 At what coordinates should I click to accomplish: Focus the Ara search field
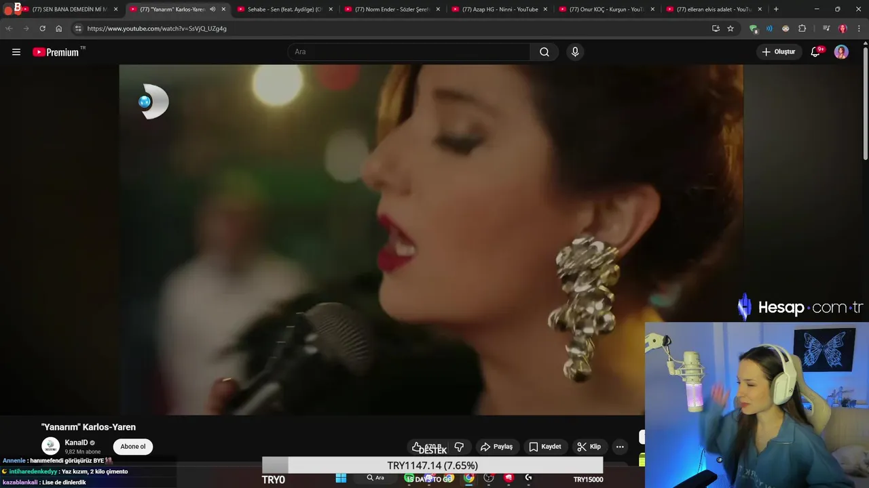[x=409, y=52]
